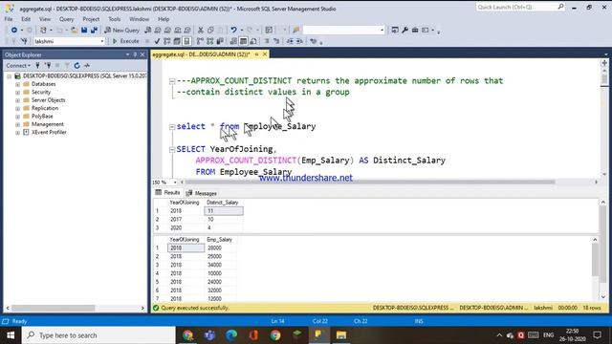The height and width of the screenshot is (344, 612).
Task: Click the Solution Explorer window icon
Action: click(395, 30)
